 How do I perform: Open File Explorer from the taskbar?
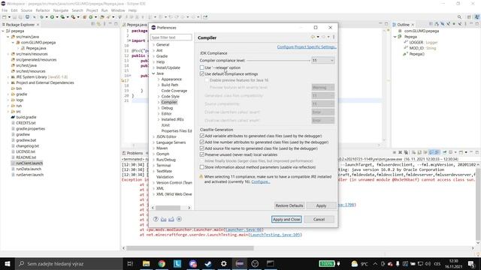click(x=146, y=263)
